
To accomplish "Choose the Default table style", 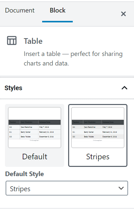I will [35, 135].
